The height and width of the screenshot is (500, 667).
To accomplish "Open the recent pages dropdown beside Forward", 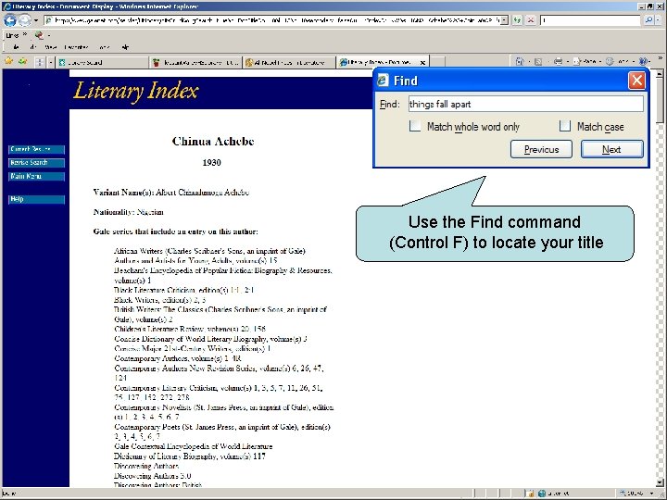I will [x=36, y=20].
